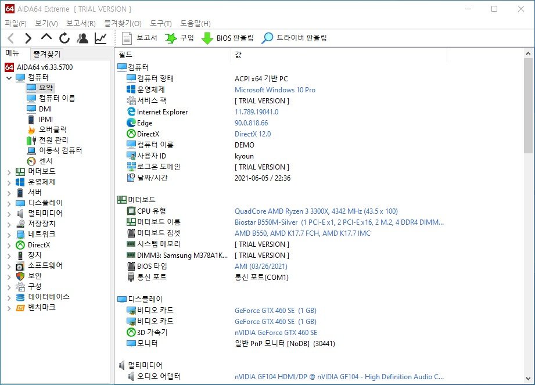Viewport: 535px width, 385px height.
Task: Click the 벤치마크 icon in tree
Action: tap(20, 308)
